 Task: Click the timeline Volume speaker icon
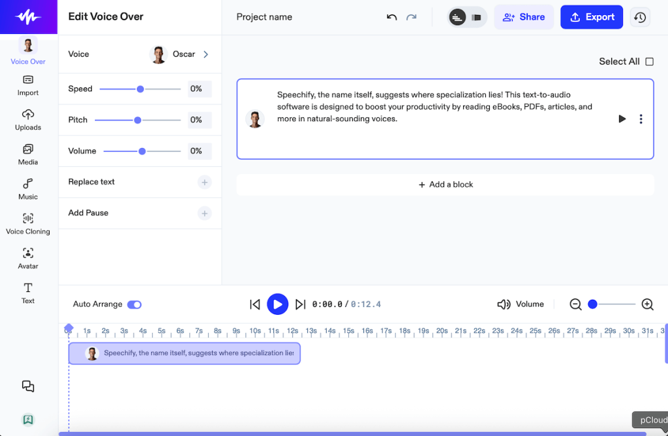(504, 304)
